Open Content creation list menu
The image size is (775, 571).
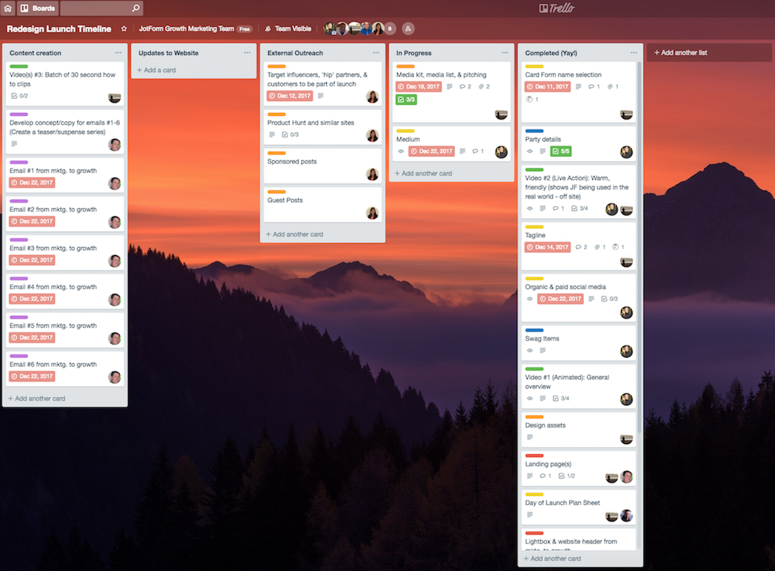tap(118, 52)
